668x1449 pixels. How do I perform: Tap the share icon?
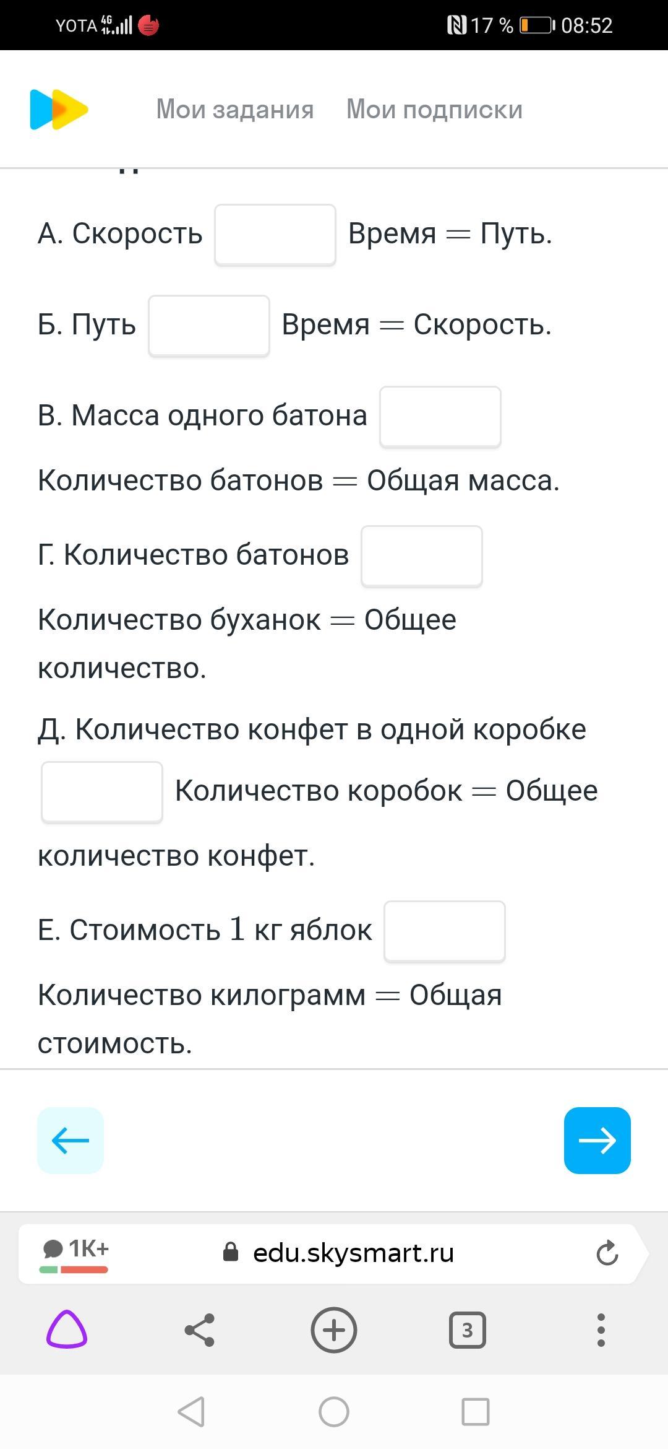[x=200, y=1329]
